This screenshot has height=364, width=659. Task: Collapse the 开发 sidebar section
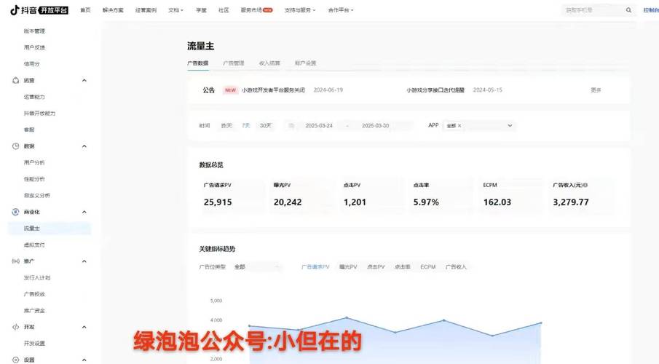click(84, 327)
